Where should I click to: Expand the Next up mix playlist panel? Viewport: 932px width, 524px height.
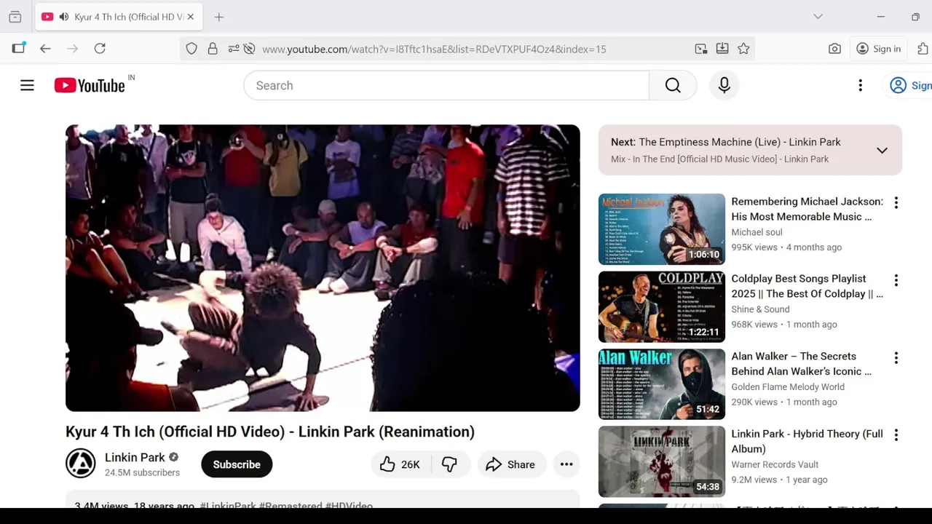tap(882, 150)
